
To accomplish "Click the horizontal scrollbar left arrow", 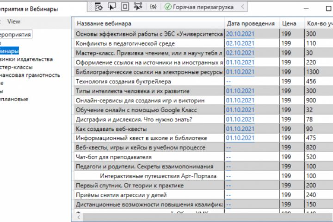I will pos(79,217).
